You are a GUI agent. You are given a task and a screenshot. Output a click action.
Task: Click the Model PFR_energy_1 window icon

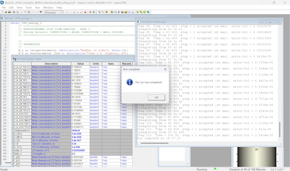[3, 18]
